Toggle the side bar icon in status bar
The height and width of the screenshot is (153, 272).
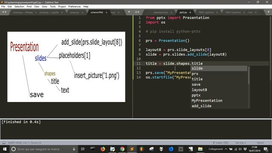(4, 143)
